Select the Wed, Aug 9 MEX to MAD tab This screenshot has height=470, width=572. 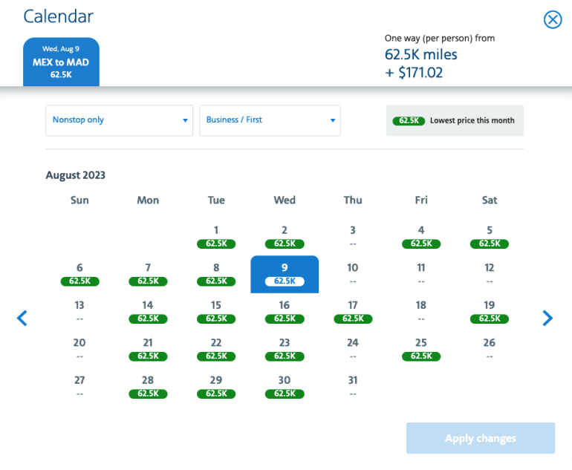61,62
